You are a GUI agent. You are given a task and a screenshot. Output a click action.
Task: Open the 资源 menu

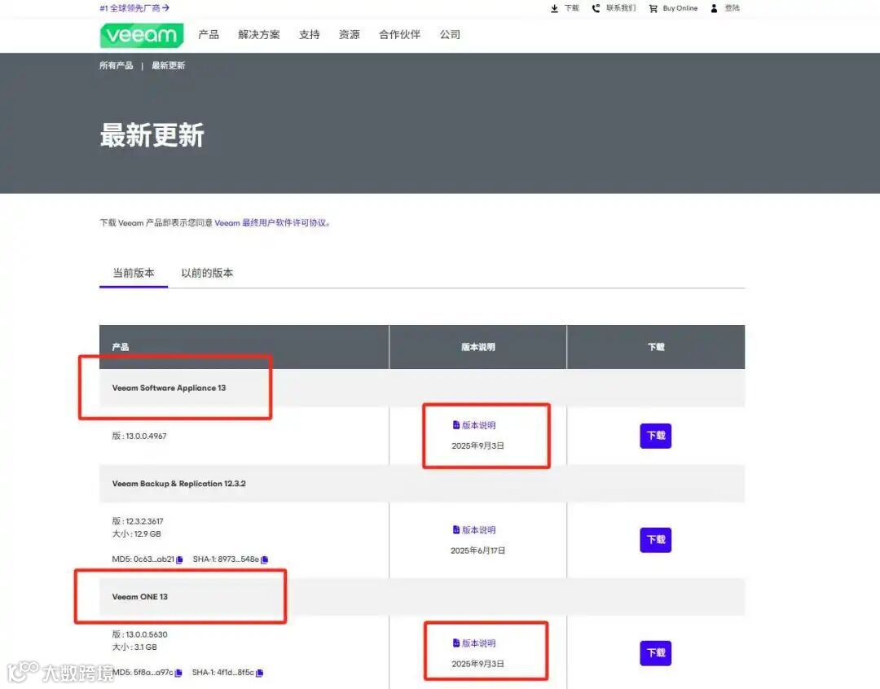click(x=349, y=35)
